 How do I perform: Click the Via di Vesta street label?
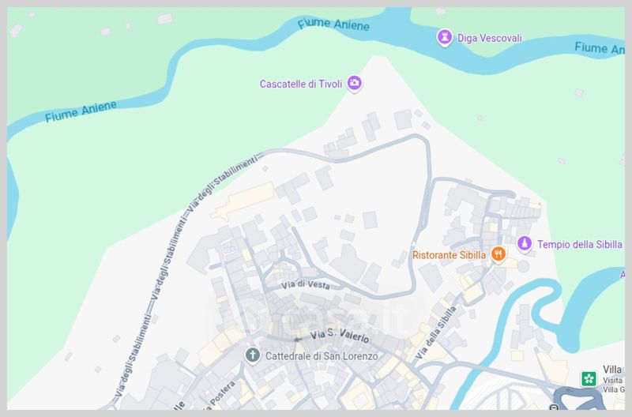coord(306,285)
